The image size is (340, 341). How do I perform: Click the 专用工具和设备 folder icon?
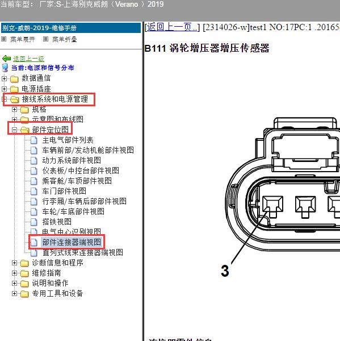24,294
